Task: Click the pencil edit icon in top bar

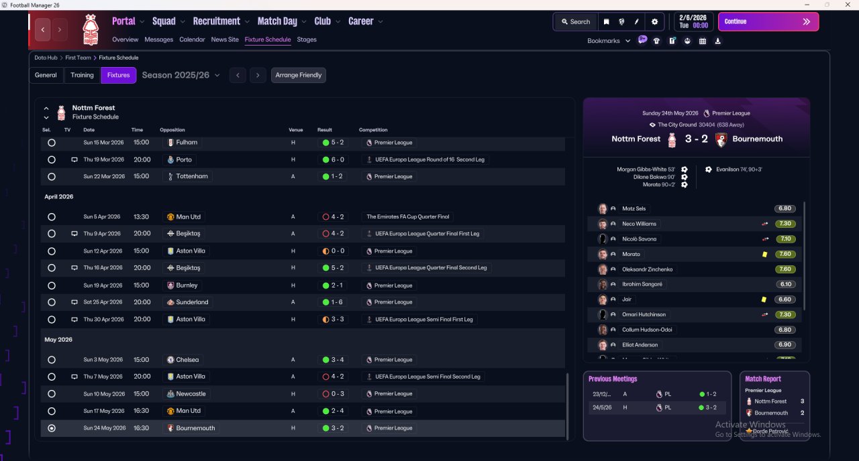Action: [x=637, y=21]
